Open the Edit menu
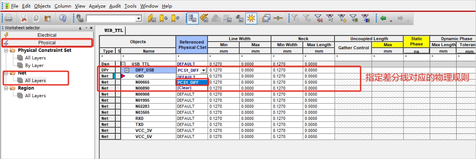The height and width of the screenshot is (159, 476). 26,6
